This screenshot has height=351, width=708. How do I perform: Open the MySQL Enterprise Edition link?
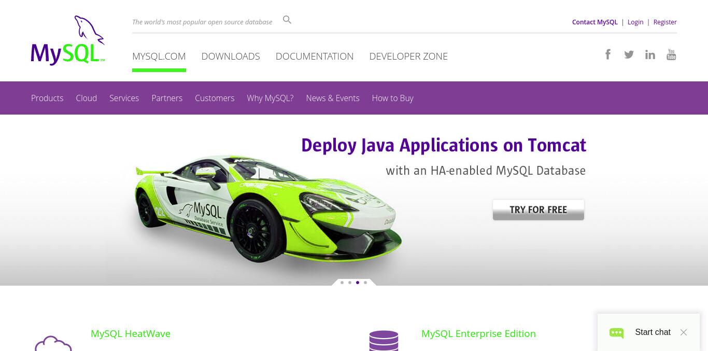[x=478, y=333]
